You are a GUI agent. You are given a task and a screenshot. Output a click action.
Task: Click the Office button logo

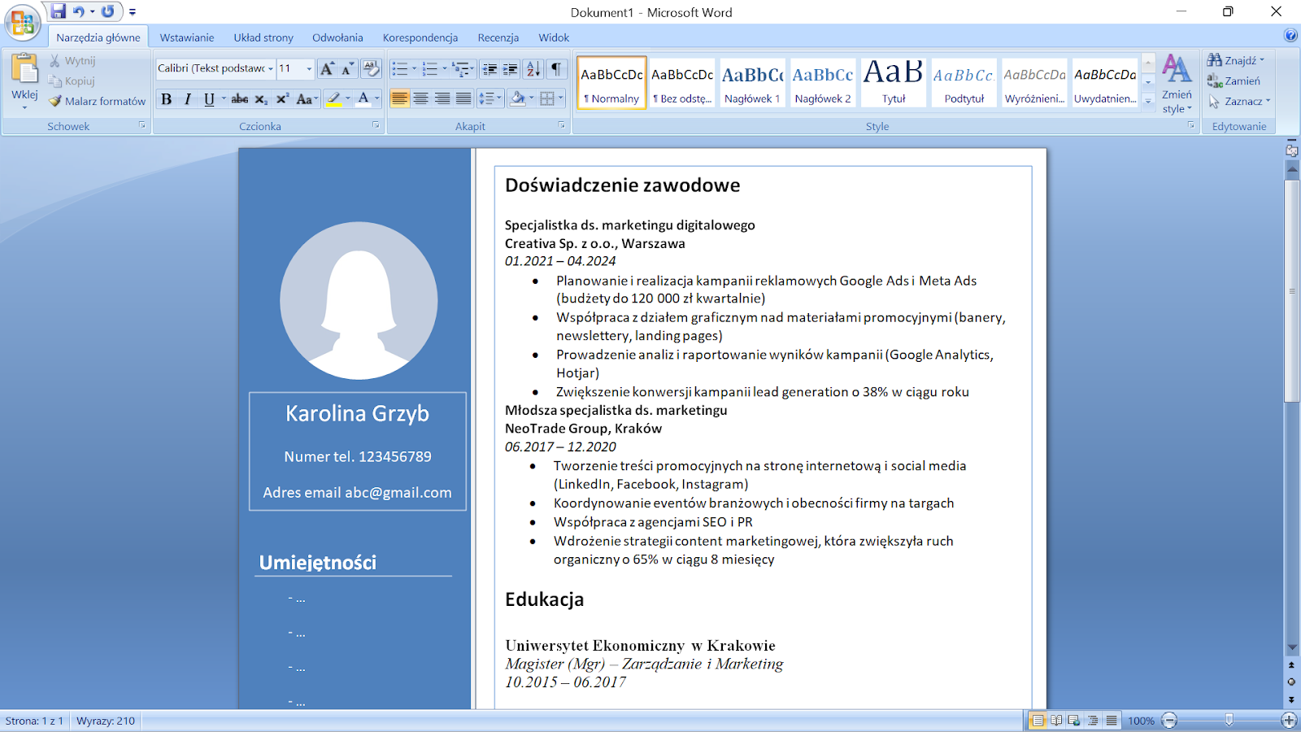23,23
